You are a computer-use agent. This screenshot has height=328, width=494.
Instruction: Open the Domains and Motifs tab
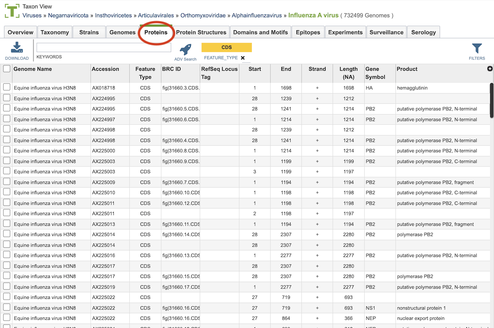coord(260,32)
